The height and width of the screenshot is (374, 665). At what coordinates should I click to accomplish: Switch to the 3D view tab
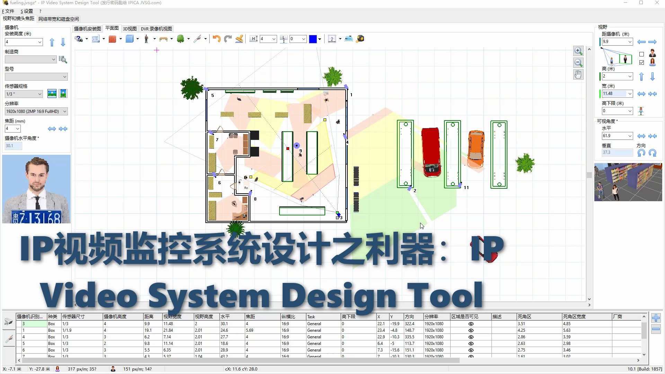pos(130,29)
